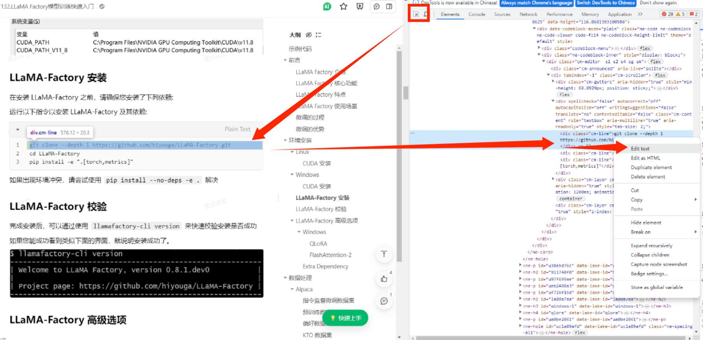703x340 pixels.
Task: Star this document with the favorite icon
Action: tap(344, 6)
